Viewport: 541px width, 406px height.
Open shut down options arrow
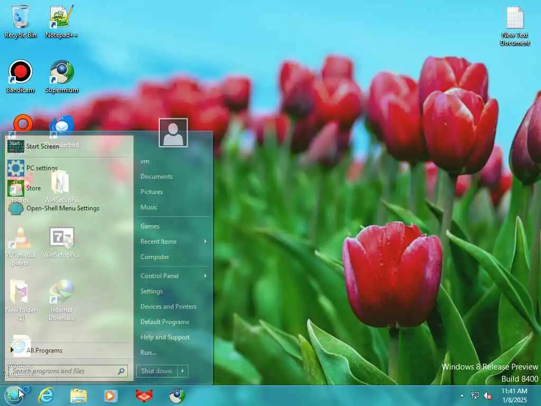(183, 371)
